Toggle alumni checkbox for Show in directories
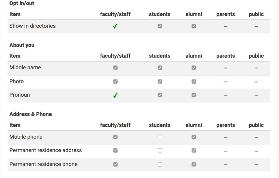Screen dimensions: 279x178 pos(194,26)
